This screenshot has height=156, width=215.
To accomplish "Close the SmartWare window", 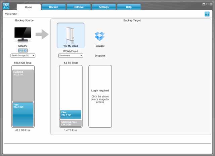I will (212, 4).
